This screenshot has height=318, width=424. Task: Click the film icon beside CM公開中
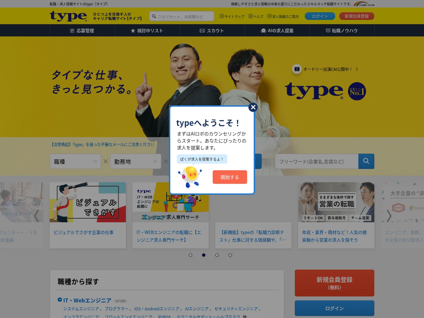(297, 69)
